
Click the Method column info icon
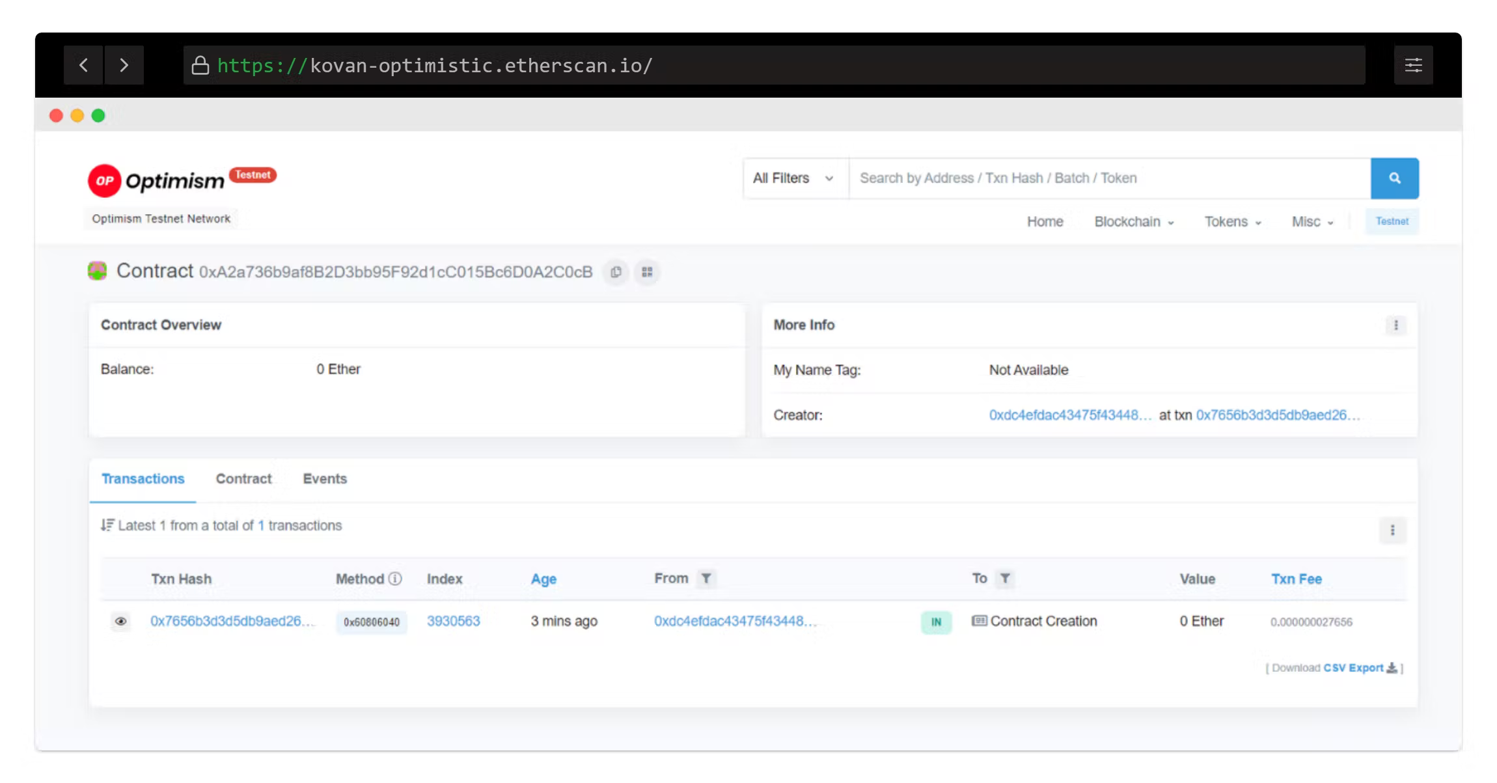tap(395, 579)
